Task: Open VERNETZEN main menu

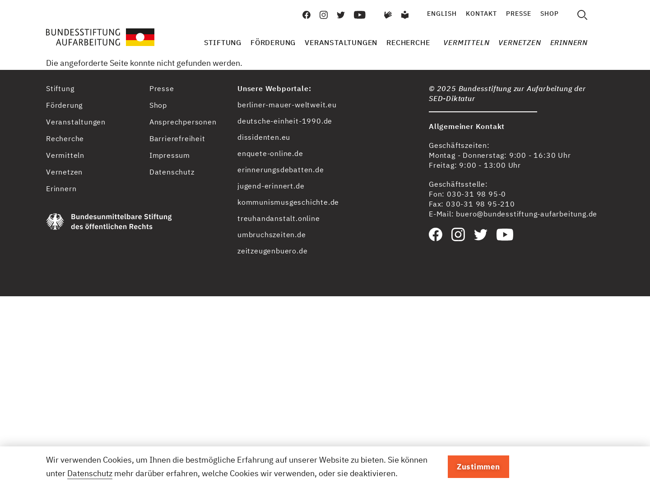Action: click(520, 42)
